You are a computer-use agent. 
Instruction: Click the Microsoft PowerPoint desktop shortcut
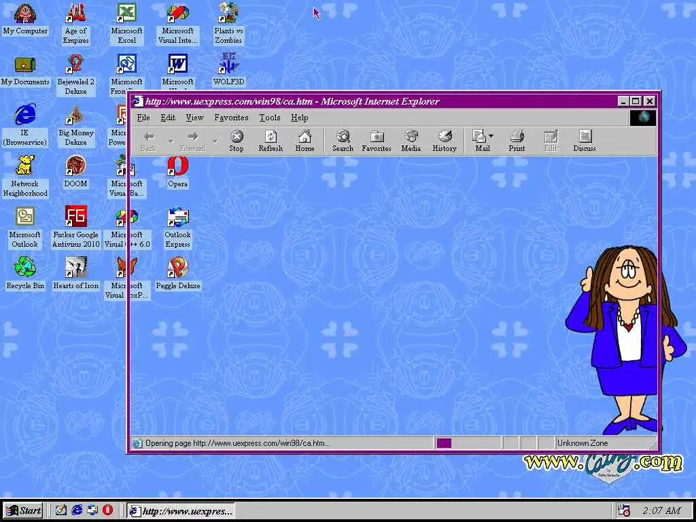(118, 126)
